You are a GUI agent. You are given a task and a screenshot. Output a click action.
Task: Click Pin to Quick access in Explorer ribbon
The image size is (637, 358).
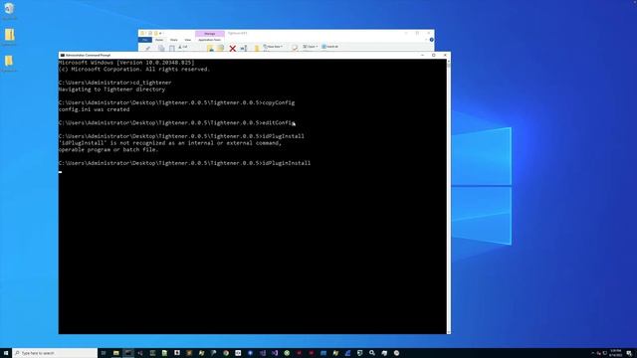tap(147, 49)
